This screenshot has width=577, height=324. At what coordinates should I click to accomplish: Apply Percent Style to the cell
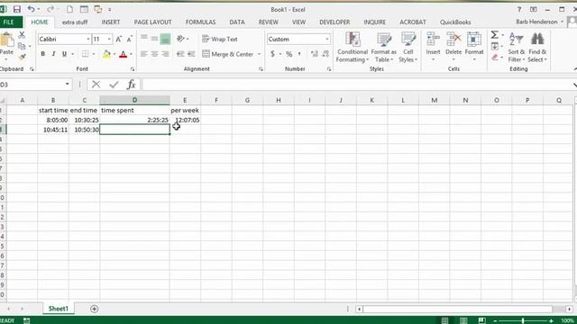(289, 54)
